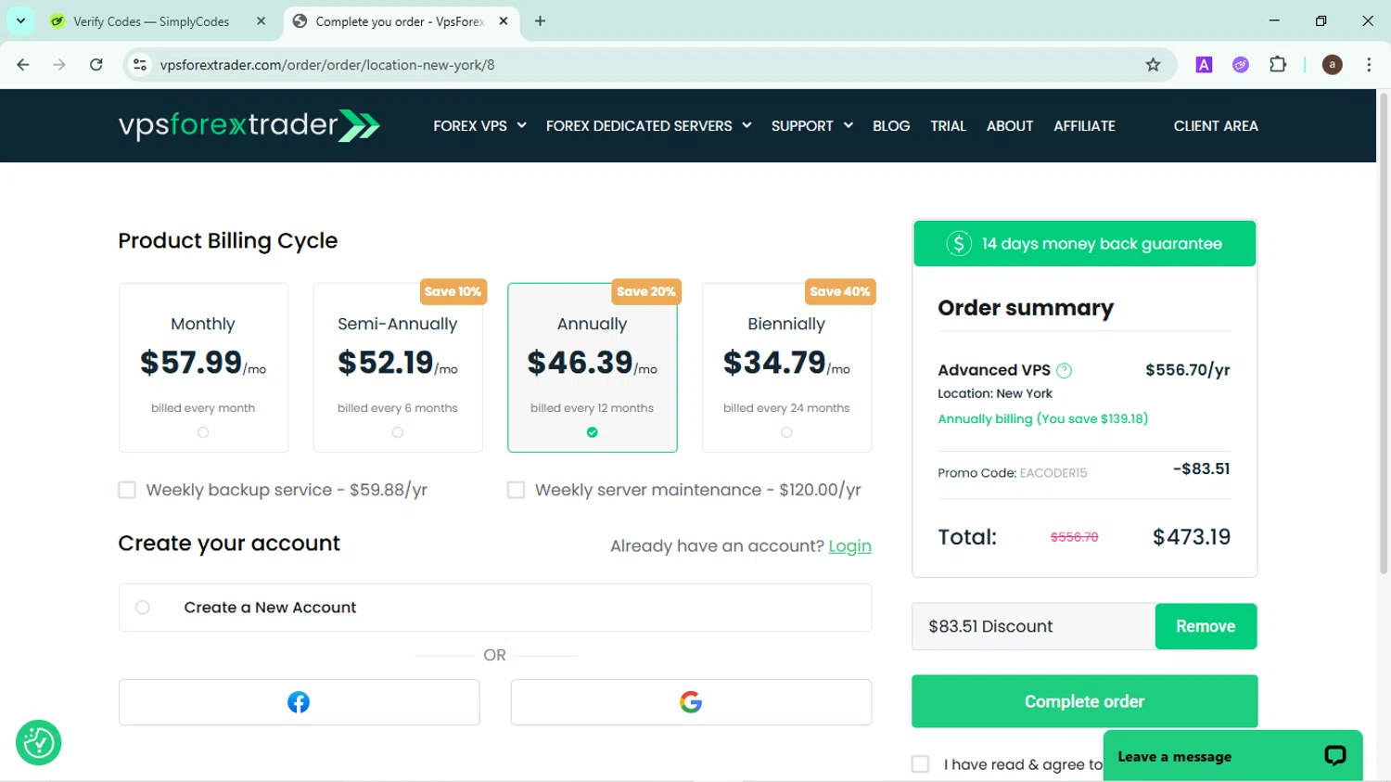
Task: Click the vpsforextrader logo
Action: (x=249, y=125)
